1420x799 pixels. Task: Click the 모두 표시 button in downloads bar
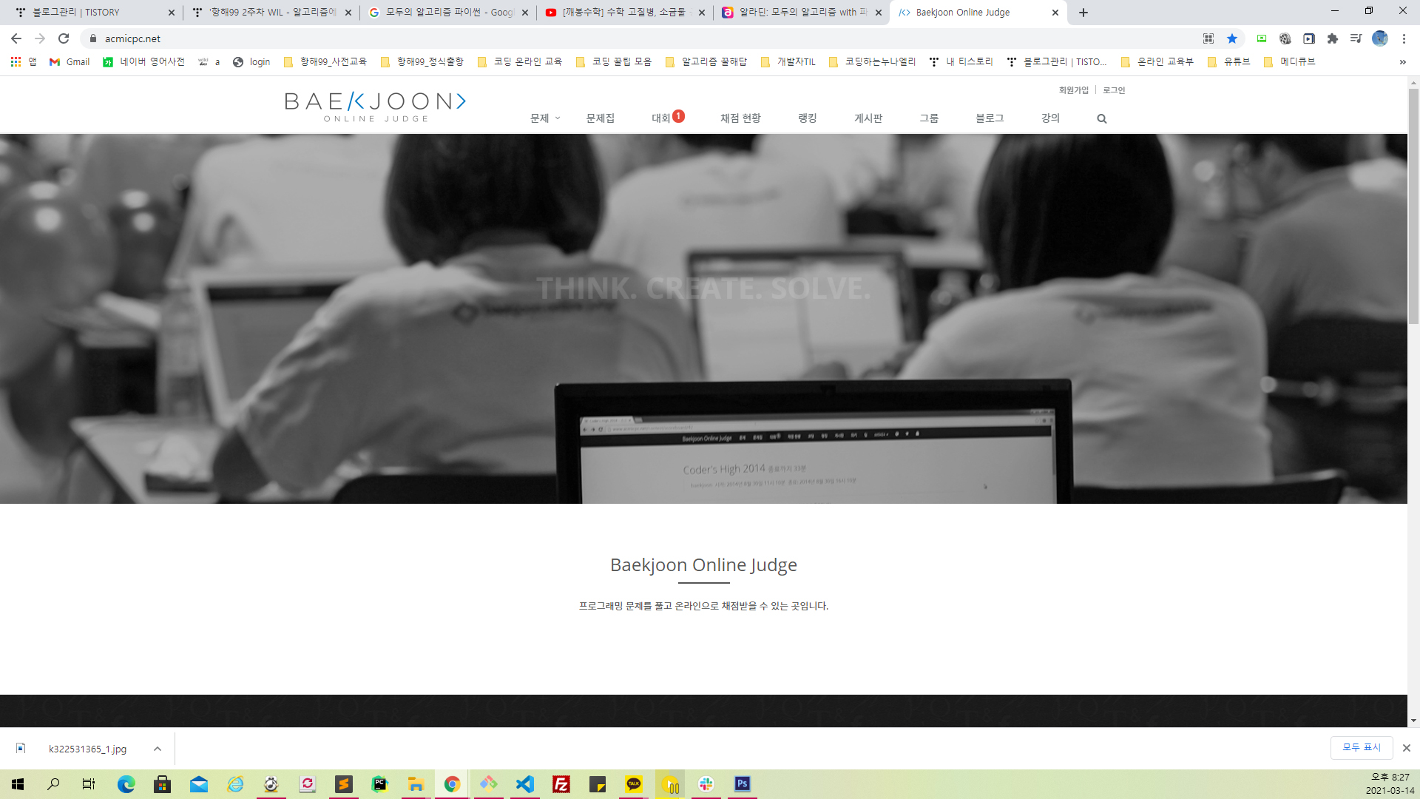coord(1361,748)
